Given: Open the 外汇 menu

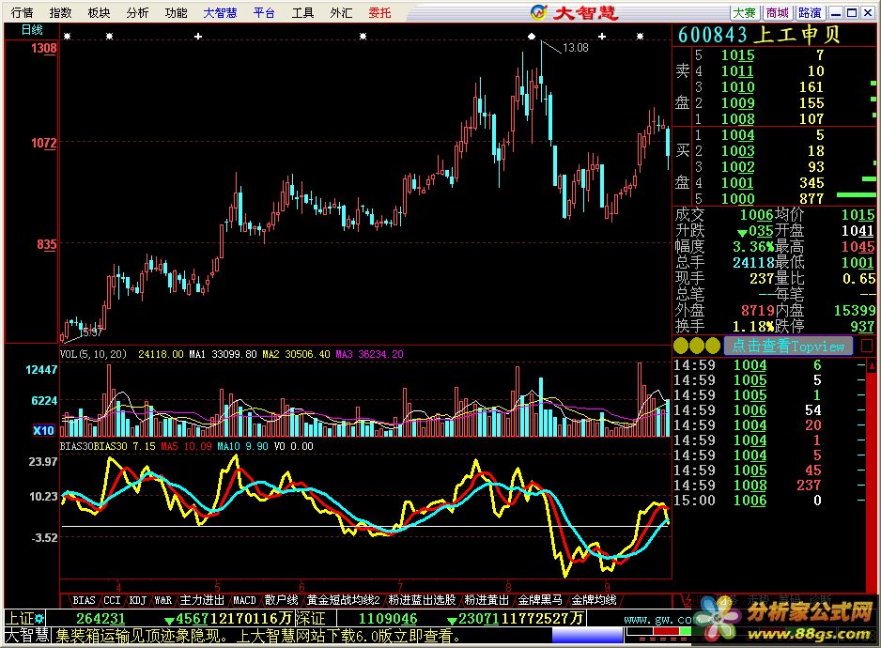Looking at the screenshot, I should 341,12.
